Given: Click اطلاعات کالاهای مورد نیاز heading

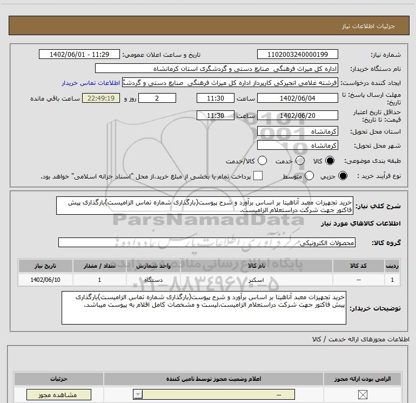Looking at the screenshot, I should 360,223.
